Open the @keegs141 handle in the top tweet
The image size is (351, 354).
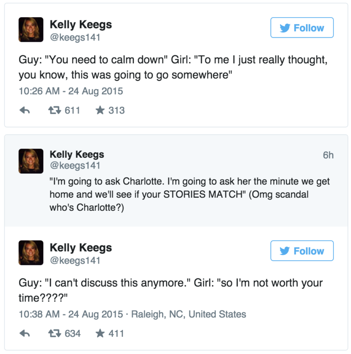(75, 37)
